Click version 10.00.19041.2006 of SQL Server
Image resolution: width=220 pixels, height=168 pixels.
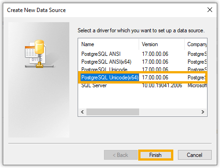[162, 85]
